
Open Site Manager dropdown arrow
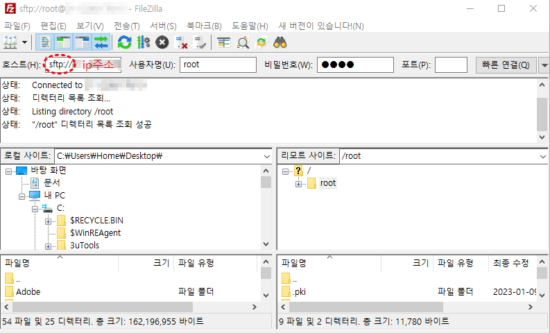tap(24, 43)
